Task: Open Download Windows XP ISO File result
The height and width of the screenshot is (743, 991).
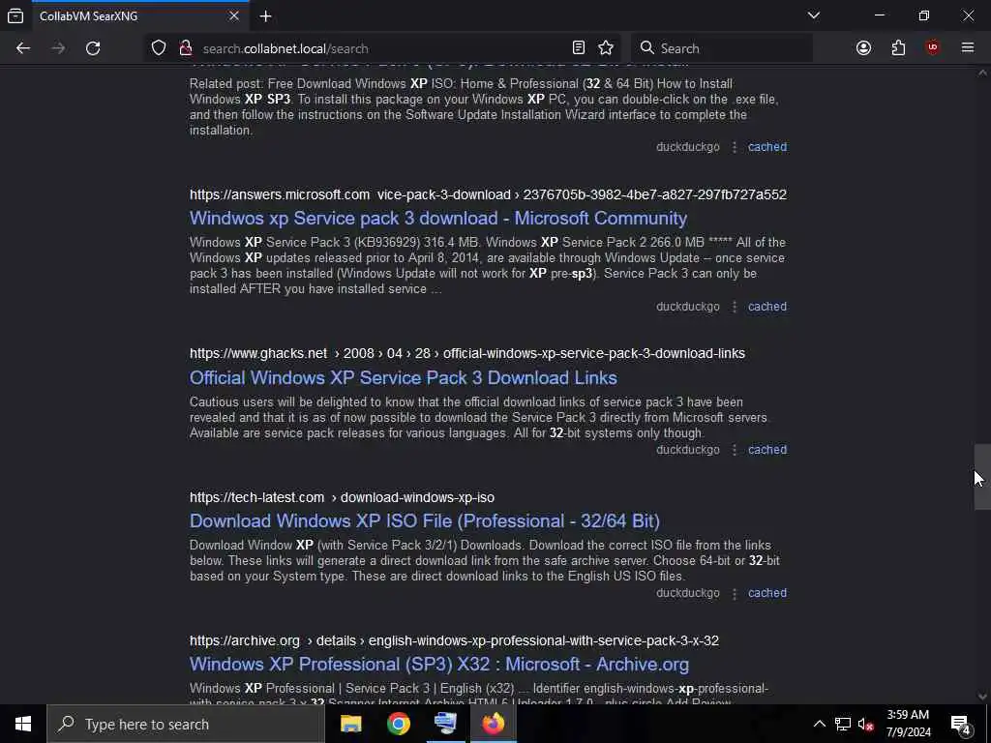Action: point(425,521)
